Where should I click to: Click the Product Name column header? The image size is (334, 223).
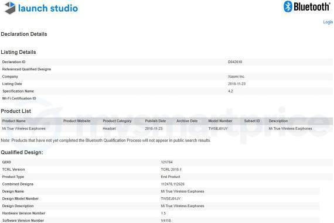tap(14, 121)
